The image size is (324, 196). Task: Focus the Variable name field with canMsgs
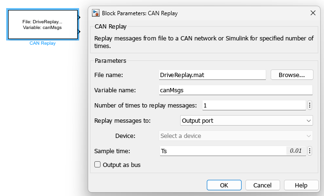(x=235, y=90)
